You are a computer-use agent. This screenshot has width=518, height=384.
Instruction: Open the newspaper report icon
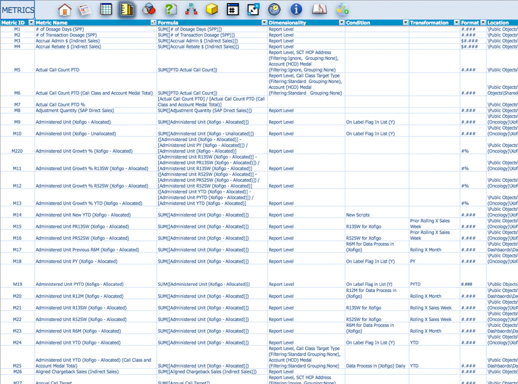click(85, 9)
